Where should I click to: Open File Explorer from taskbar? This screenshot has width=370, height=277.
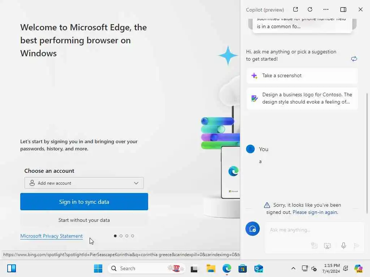211,268
